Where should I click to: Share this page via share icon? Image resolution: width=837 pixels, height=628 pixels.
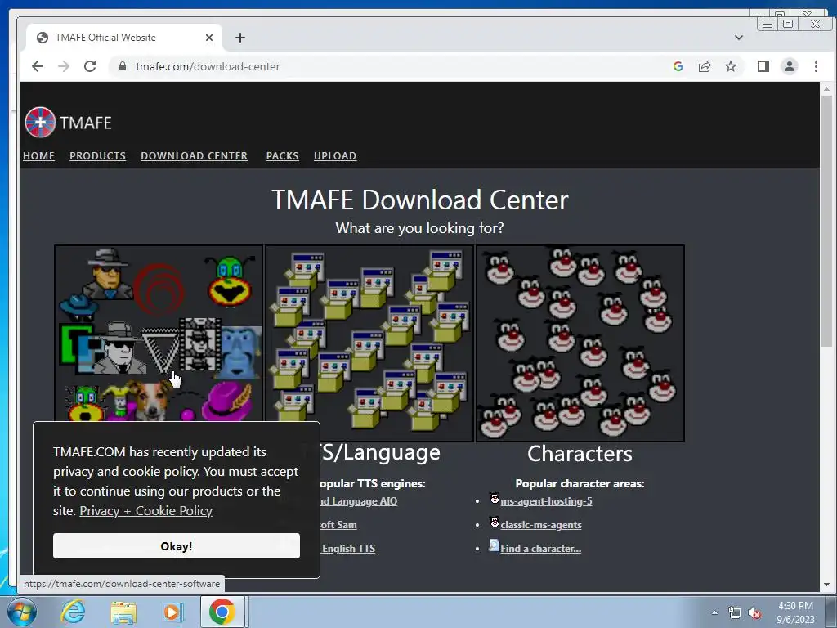tap(705, 66)
